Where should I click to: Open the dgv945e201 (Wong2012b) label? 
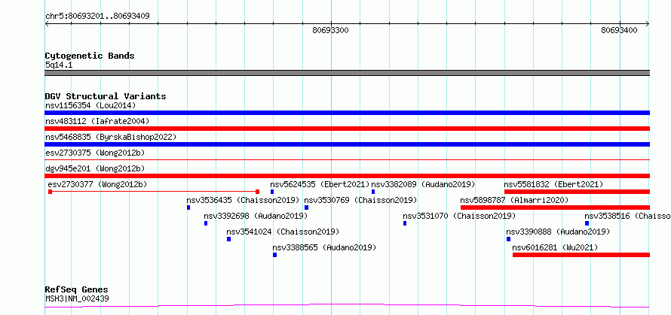[96, 168]
